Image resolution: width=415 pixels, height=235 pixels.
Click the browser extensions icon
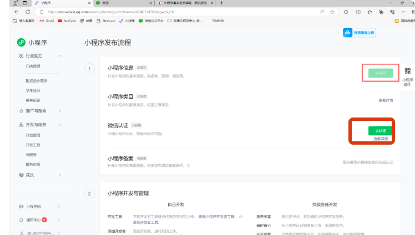(346, 12)
